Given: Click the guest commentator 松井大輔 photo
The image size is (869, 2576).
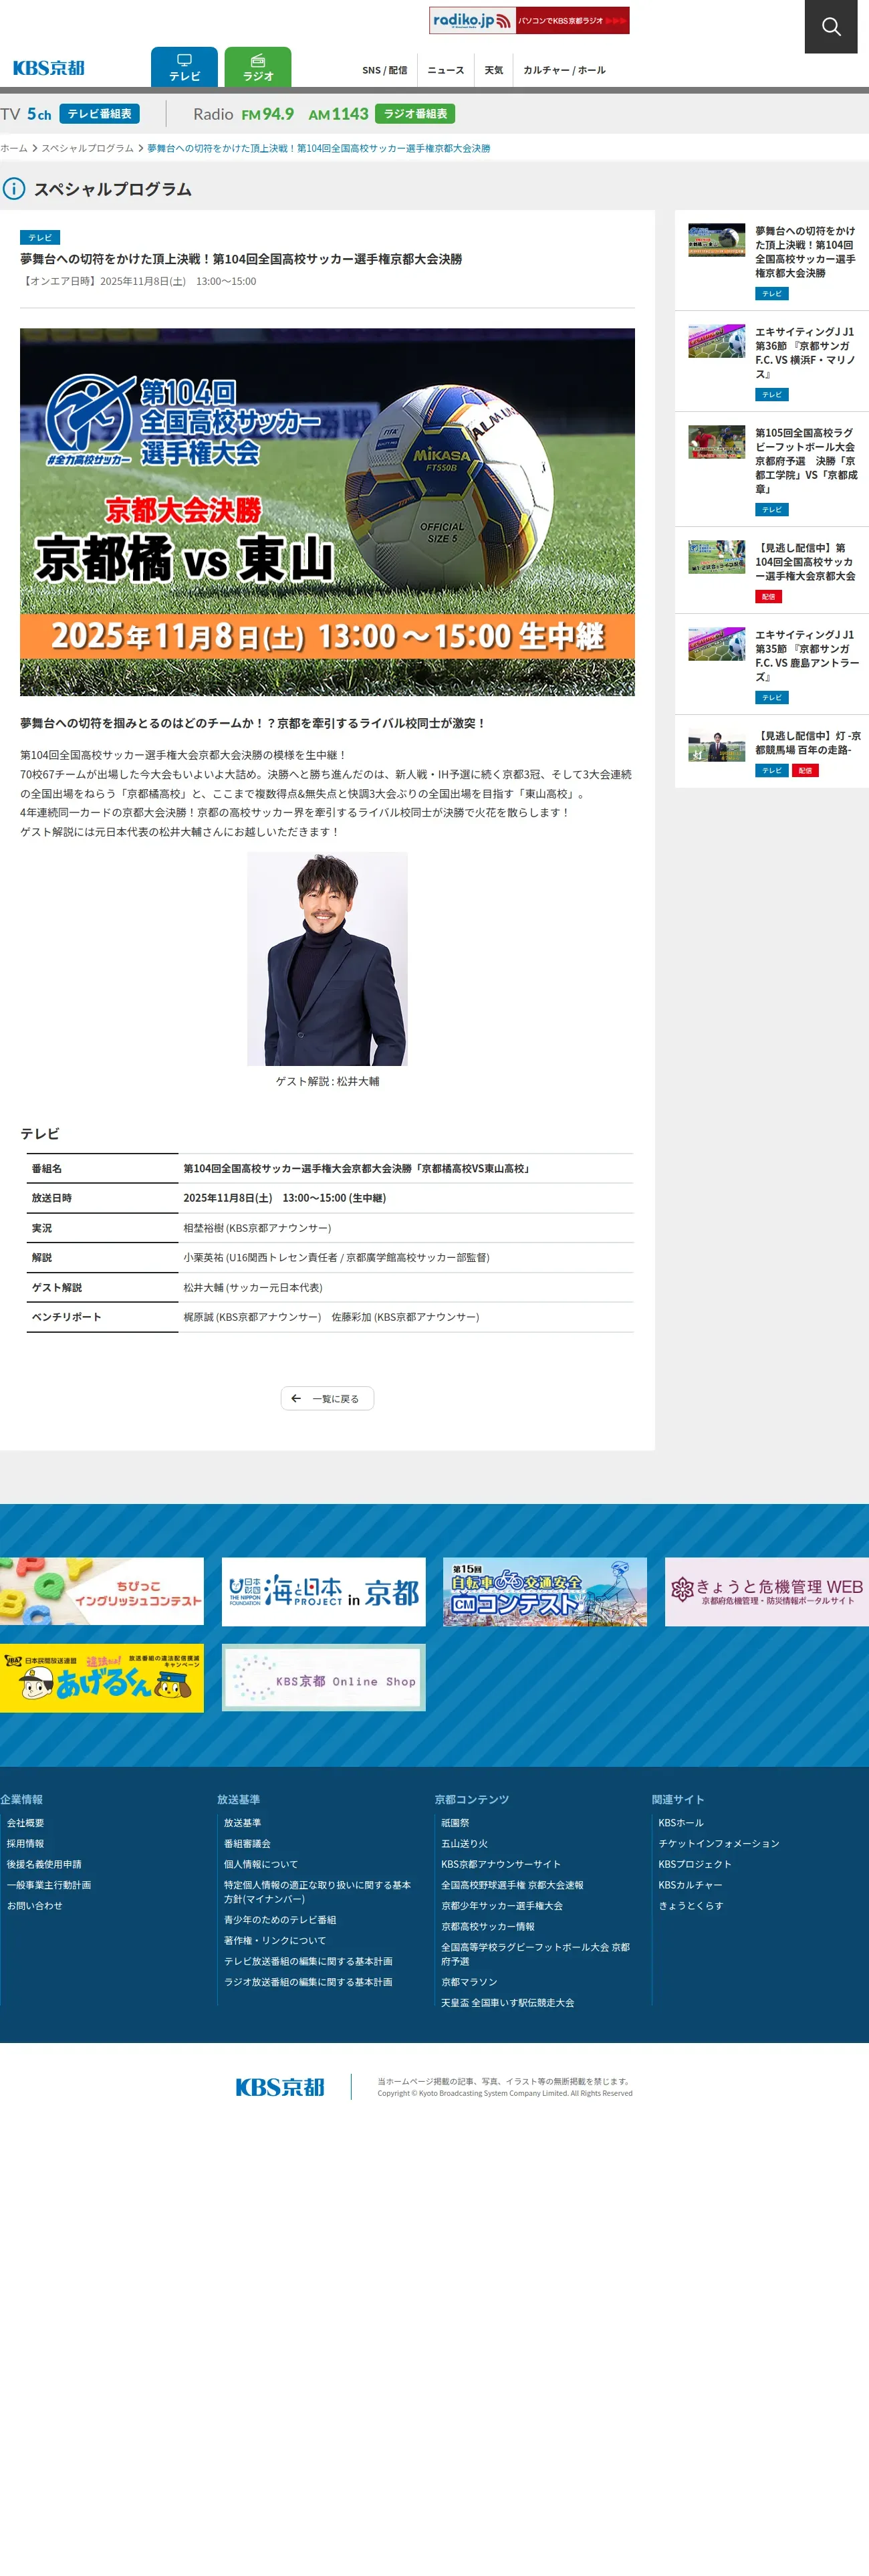Looking at the screenshot, I should [327, 959].
